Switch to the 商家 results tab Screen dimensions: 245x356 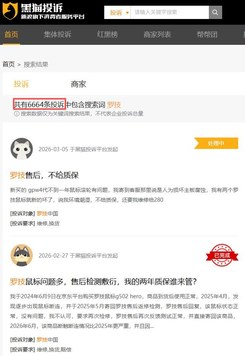78,84
